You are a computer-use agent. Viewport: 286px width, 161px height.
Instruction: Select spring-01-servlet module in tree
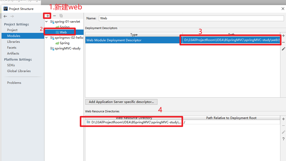tap(67, 22)
